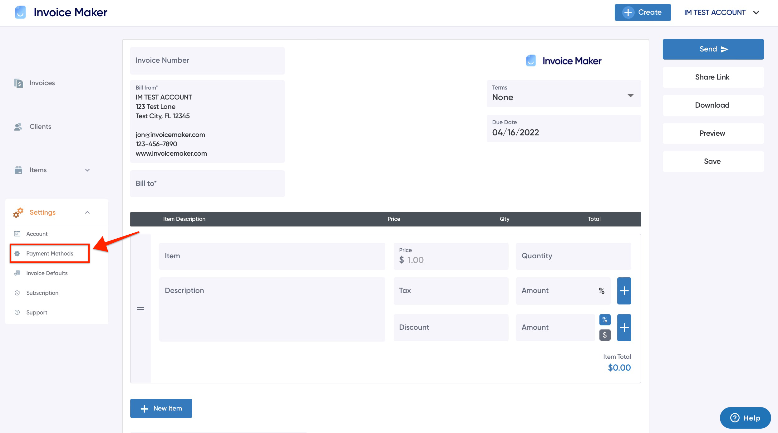Click the Send invoice button

[x=713, y=49]
